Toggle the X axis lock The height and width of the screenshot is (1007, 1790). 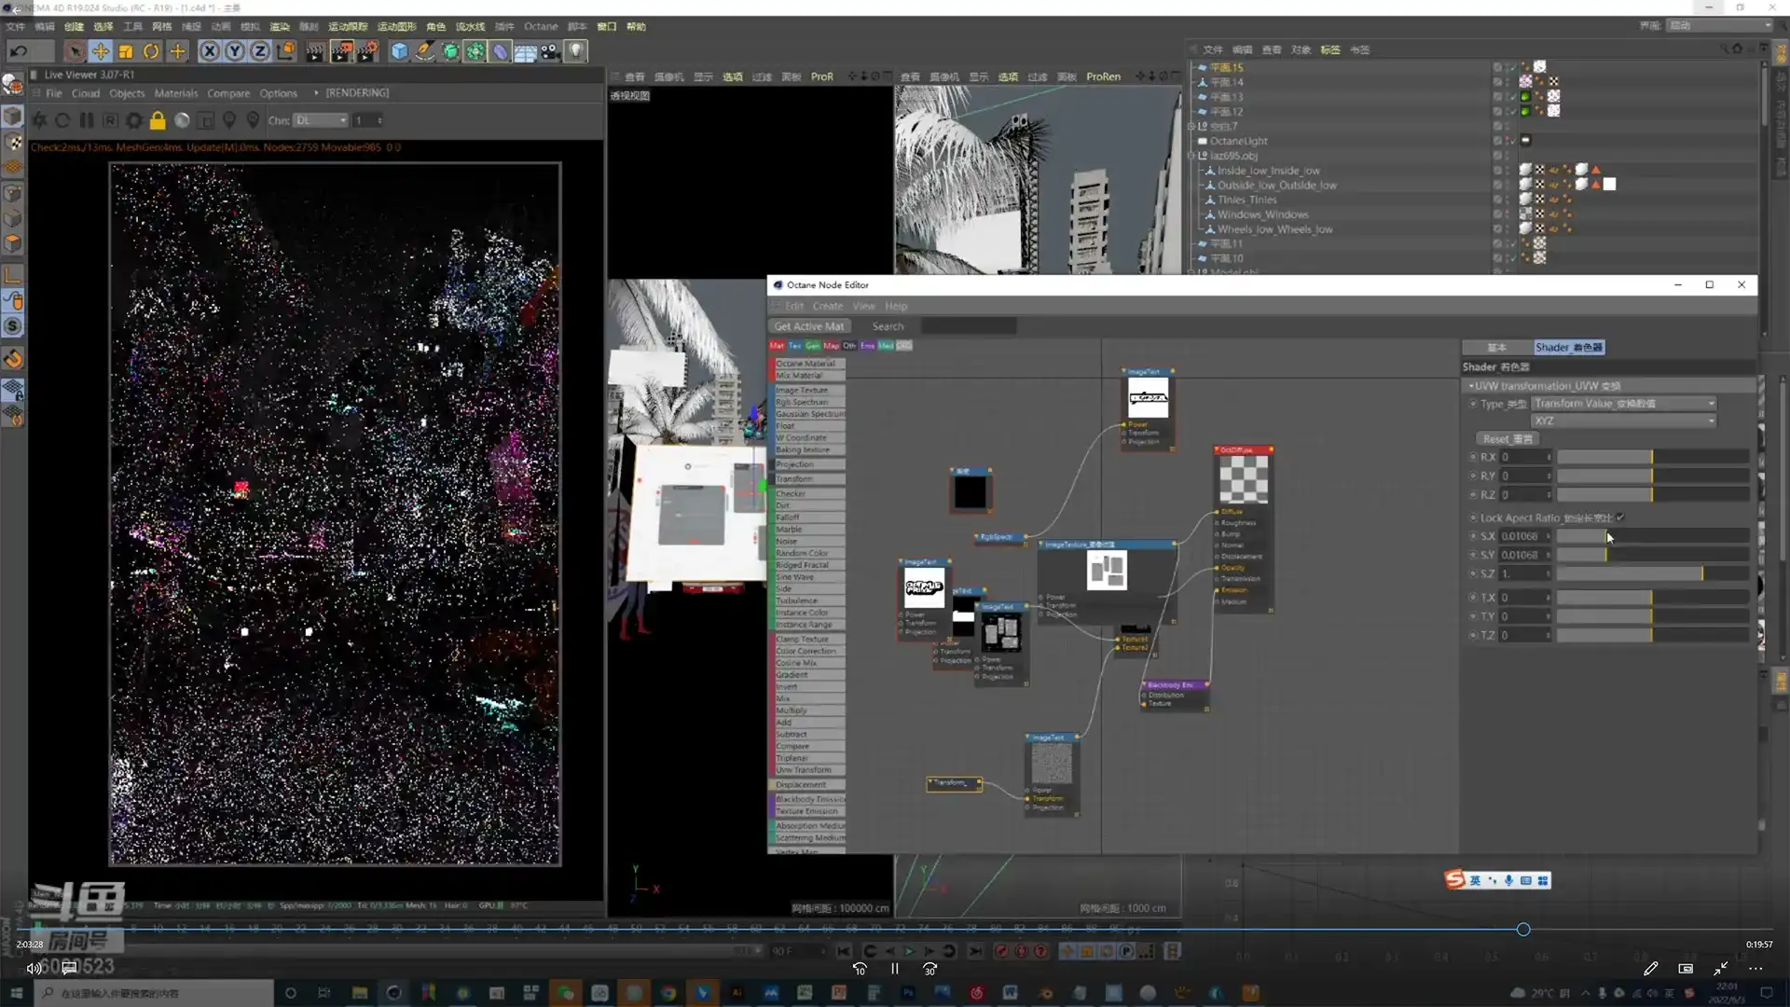[x=210, y=51]
